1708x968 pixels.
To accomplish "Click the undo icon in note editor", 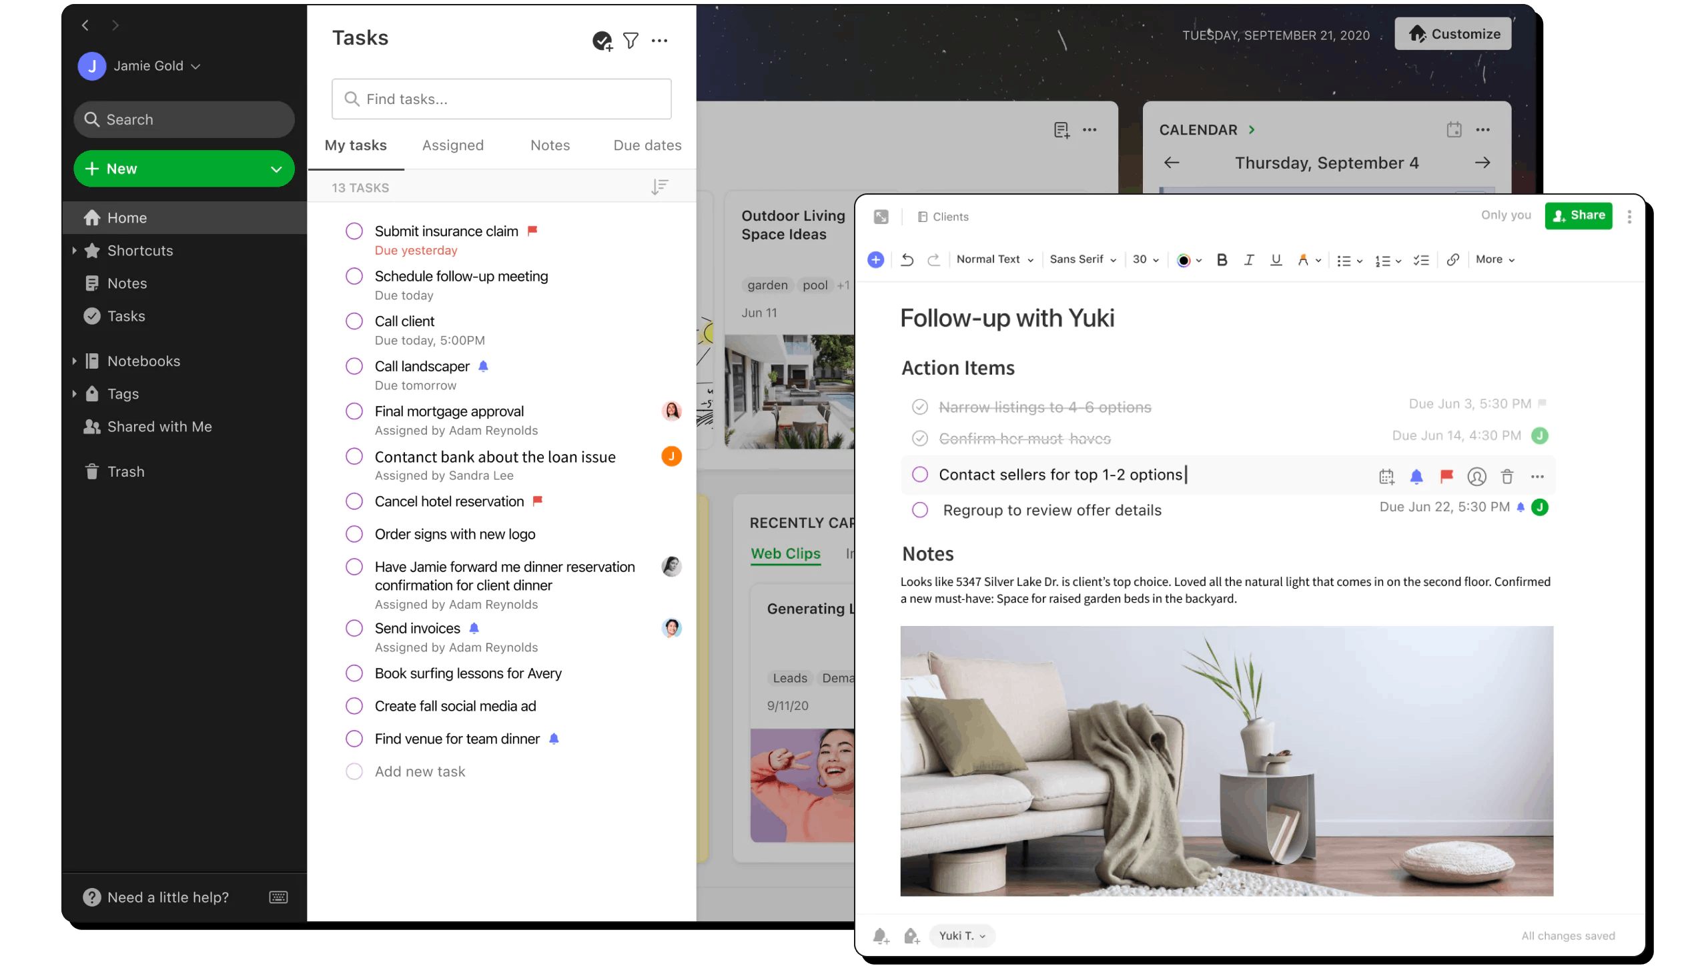I will tap(908, 259).
